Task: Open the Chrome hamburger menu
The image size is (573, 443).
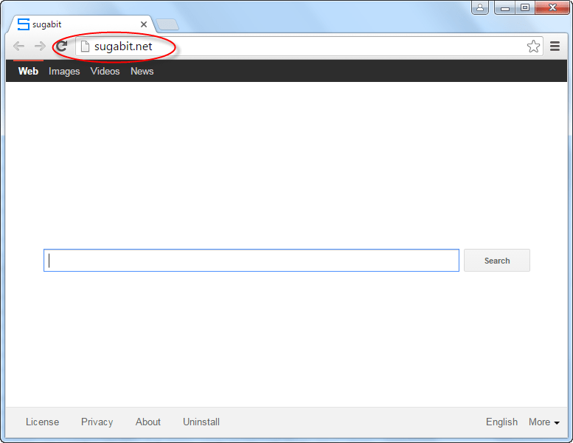Action: (x=555, y=46)
